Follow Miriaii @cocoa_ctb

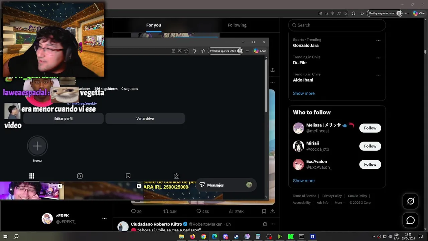(x=370, y=146)
